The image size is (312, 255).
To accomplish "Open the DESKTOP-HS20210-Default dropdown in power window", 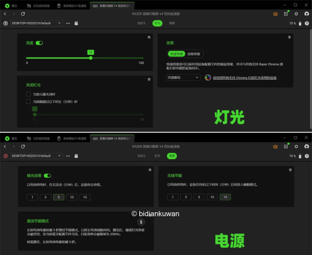I will point(36,156).
